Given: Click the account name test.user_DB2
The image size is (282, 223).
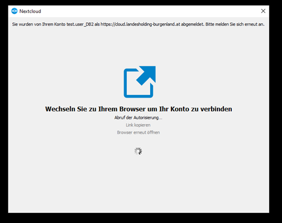Looking at the screenshot, I should pos(80,24).
